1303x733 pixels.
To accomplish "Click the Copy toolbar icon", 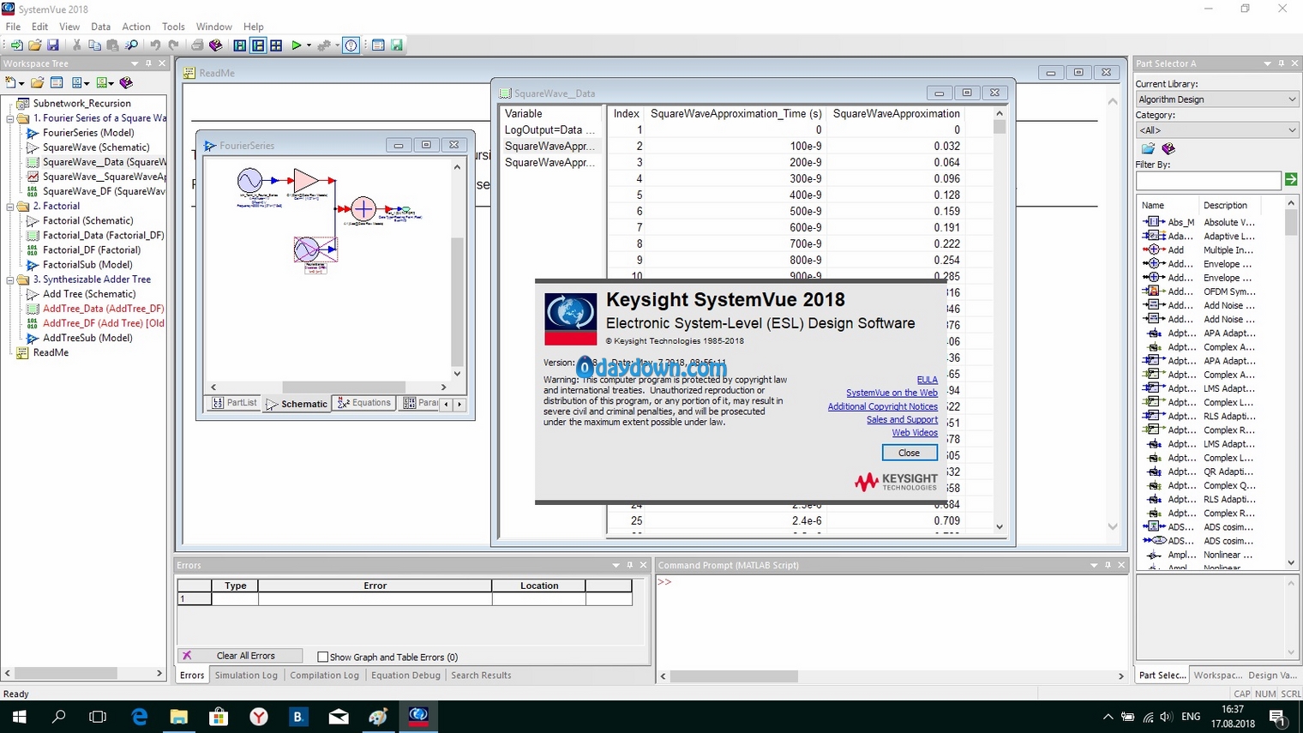I will click(x=94, y=45).
